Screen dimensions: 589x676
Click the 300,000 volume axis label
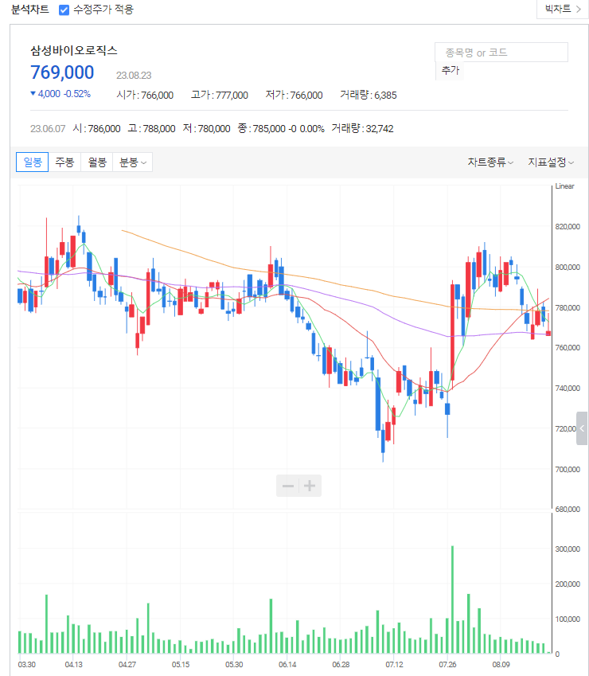pos(568,549)
